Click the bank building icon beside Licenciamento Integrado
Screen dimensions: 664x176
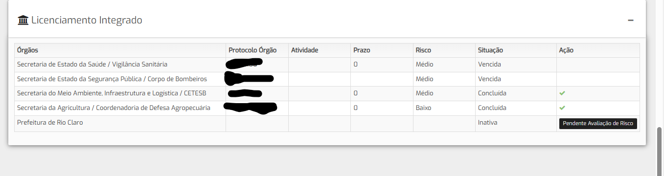(23, 20)
